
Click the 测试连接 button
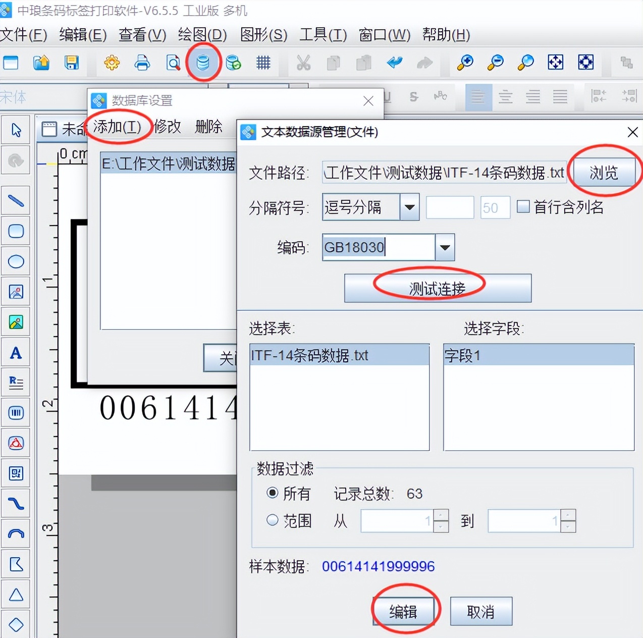tap(437, 288)
